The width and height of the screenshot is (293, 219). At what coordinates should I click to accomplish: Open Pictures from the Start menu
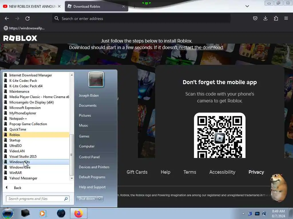point(85,115)
